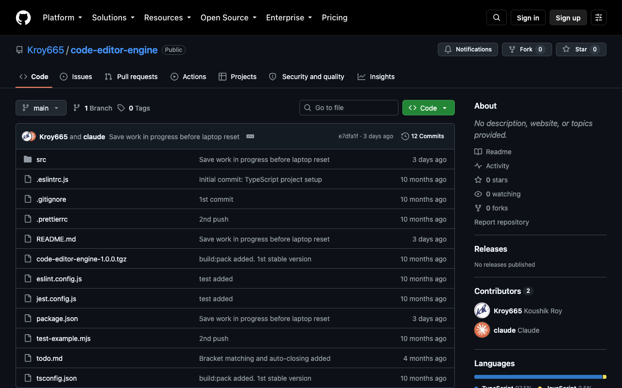The image size is (622, 388).
Task: Open the Contributors heading link
Action: (x=503, y=291)
